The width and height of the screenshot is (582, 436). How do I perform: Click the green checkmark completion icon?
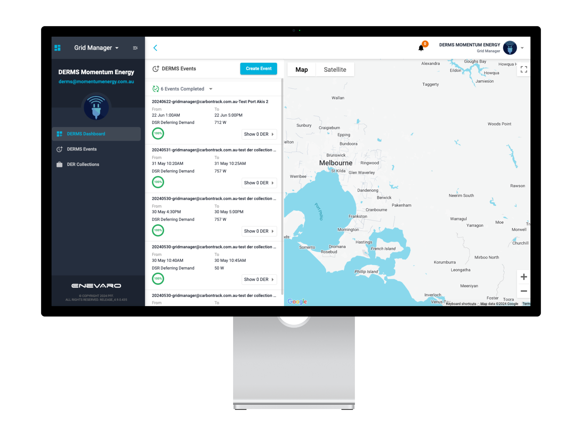[x=156, y=89]
